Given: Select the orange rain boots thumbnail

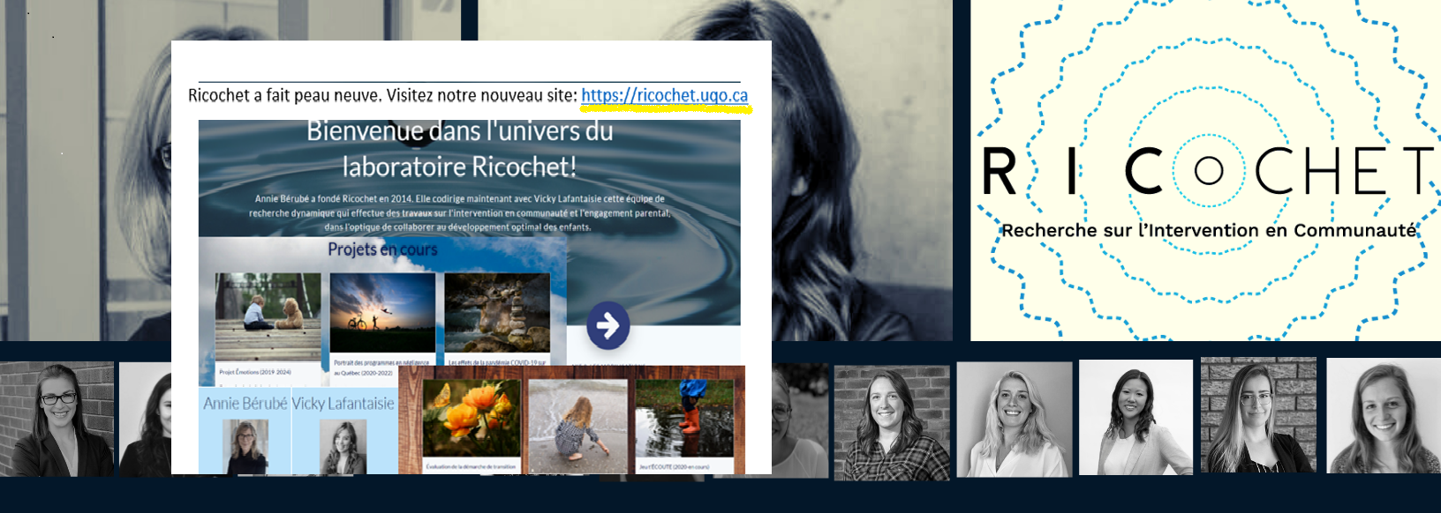Looking at the screenshot, I should point(685,419).
